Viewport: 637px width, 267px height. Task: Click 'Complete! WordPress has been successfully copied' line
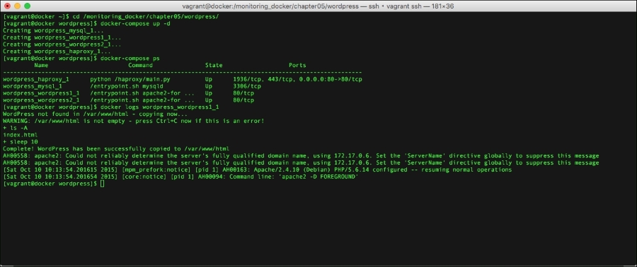click(x=116, y=149)
